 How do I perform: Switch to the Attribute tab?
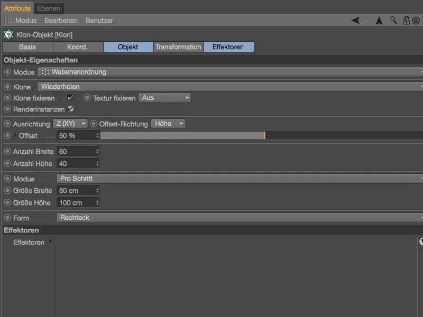(x=17, y=8)
